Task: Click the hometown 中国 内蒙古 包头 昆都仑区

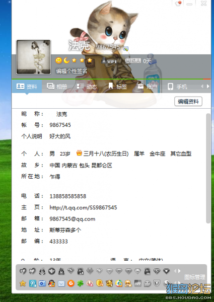Action: point(81,165)
